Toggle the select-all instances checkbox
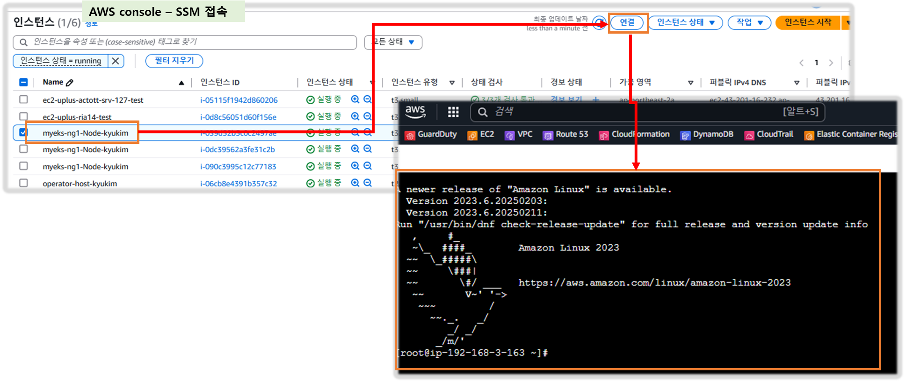 (x=23, y=82)
